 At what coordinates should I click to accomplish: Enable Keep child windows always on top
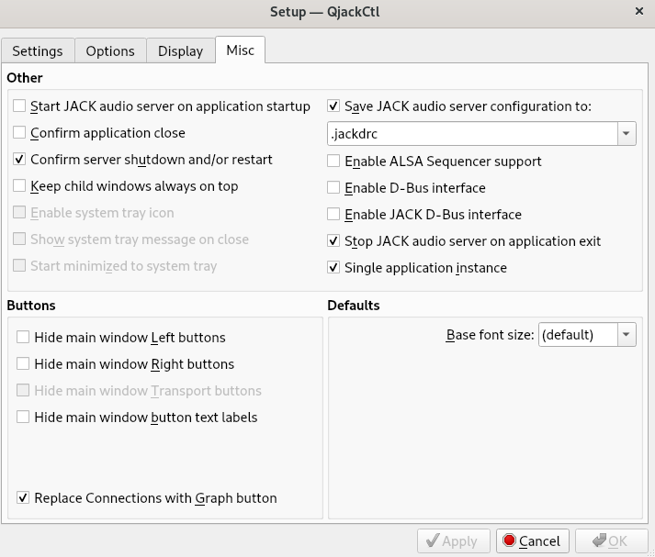tap(20, 186)
